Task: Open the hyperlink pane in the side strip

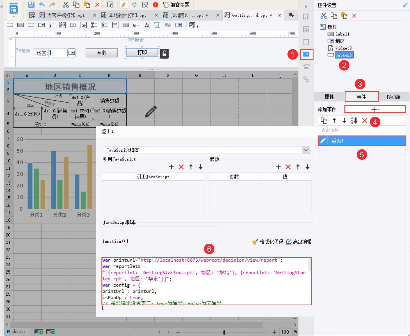Action: tap(306, 79)
